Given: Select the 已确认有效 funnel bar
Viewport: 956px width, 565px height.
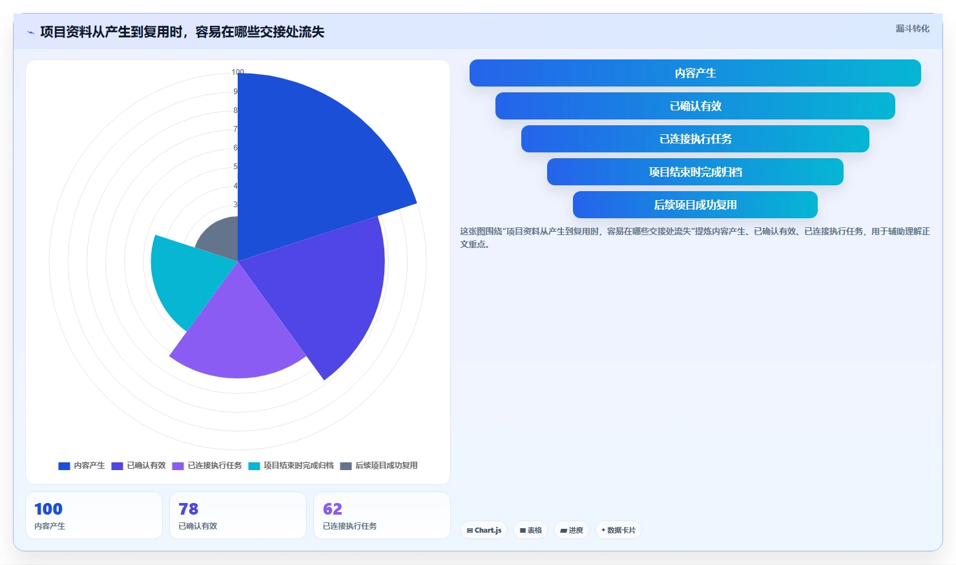Looking at the screenshot, I should point(695,106).
